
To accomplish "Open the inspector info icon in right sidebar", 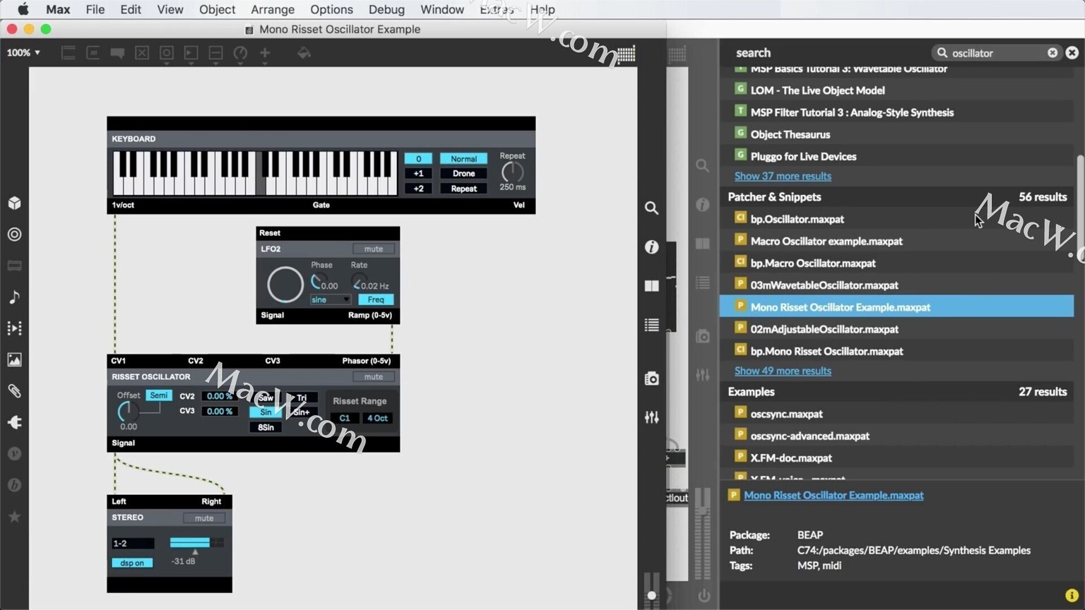I will [651, 246].
